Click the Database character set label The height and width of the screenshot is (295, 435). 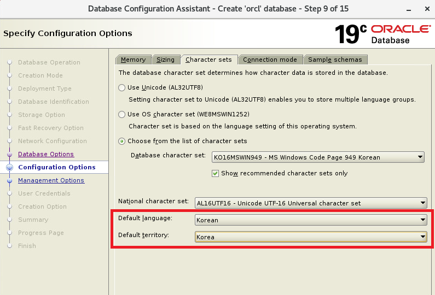click(x=168, y=155)
